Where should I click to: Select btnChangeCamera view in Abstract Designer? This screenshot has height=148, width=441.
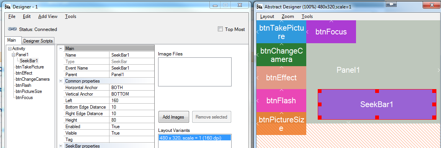tap(281, 55)
